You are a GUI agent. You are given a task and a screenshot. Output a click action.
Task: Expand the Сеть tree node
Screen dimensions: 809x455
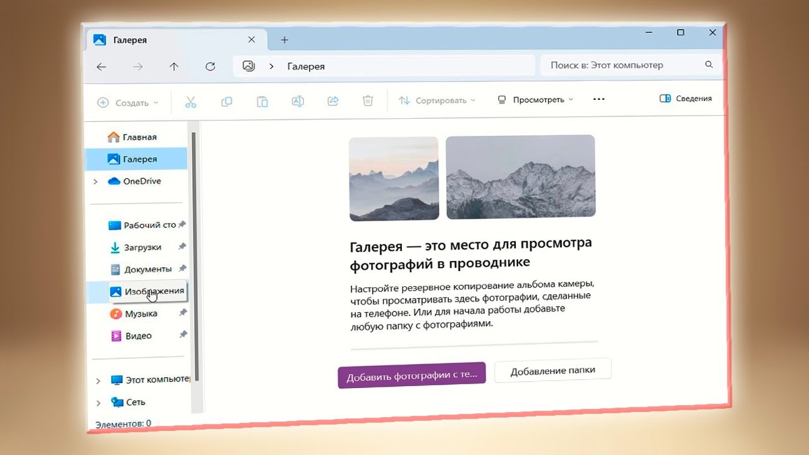98,403
